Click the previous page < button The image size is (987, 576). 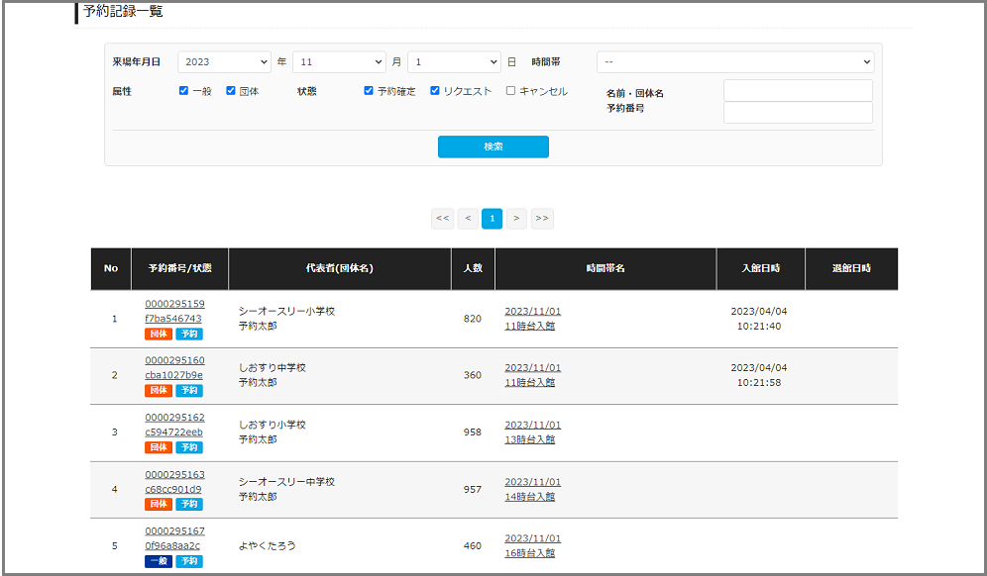point(468,219)
